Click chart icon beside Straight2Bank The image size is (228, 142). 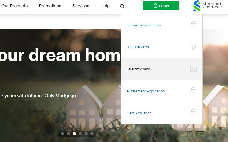[x=193, y=69]
